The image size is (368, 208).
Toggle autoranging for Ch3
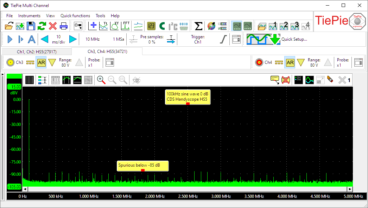point(41,62)
